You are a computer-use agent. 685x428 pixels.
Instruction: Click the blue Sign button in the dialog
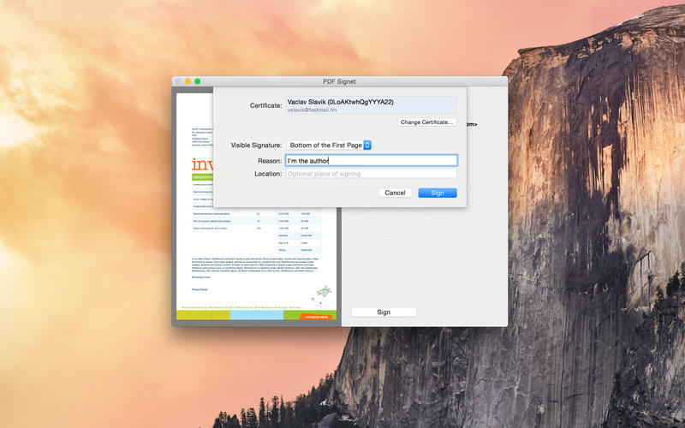tap(437, 193)
